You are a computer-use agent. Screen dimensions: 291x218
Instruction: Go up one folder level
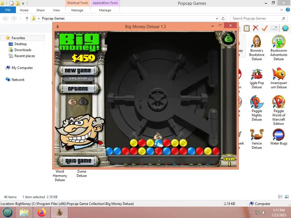tap(27, 18)
